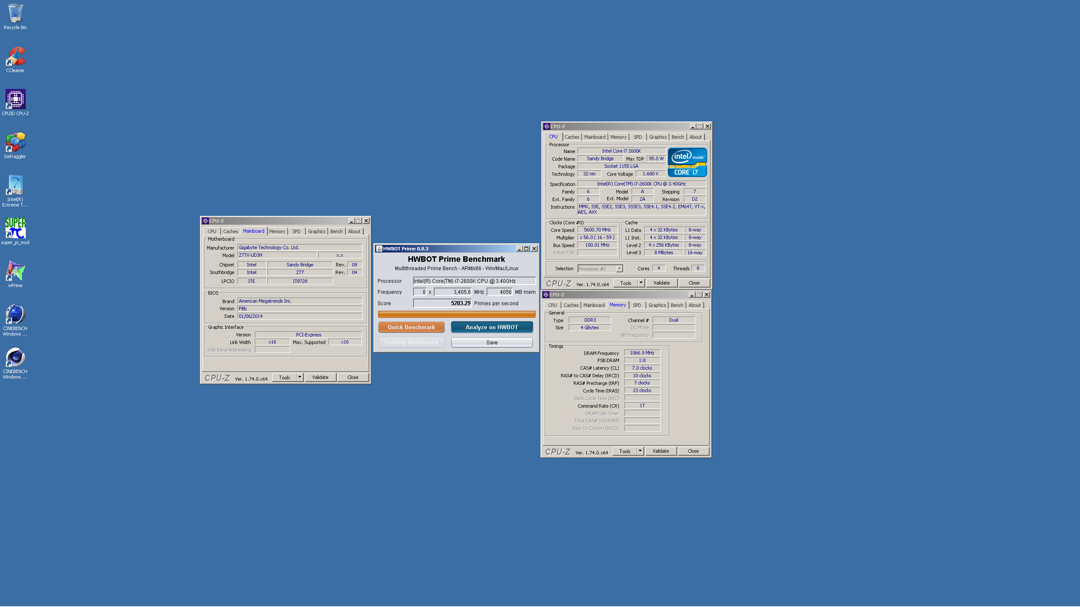
Task: Minimize the Mainboard CPU-Z window
Action: coord(351,221)
